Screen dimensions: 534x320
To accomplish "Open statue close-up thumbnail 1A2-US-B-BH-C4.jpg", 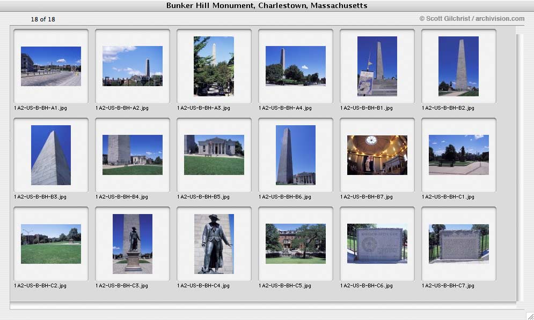I will [214, 244].
